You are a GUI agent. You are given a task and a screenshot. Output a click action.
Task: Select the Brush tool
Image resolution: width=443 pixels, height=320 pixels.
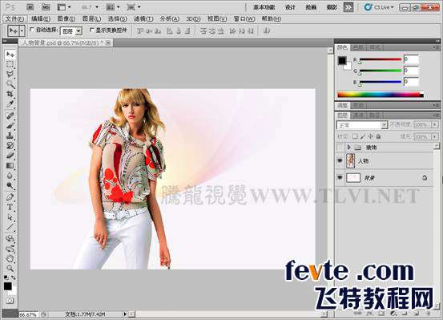point(10,125)
